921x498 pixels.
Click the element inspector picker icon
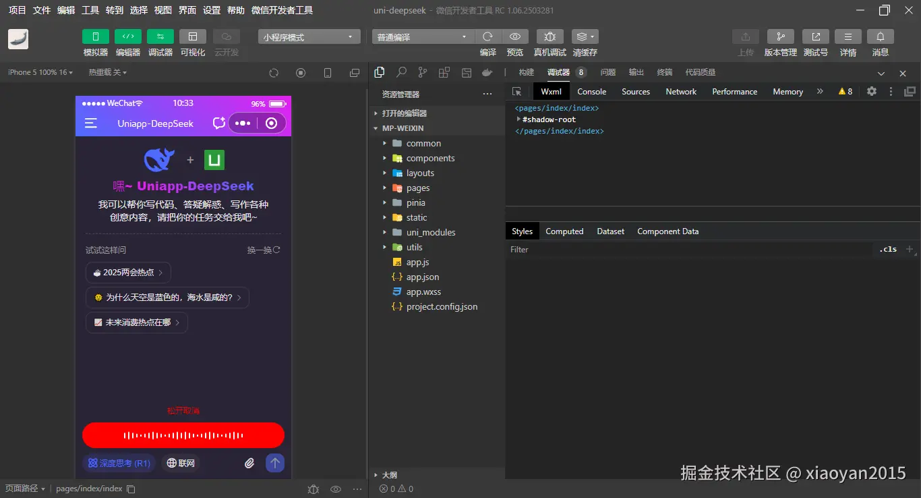(x=517, y=91)
